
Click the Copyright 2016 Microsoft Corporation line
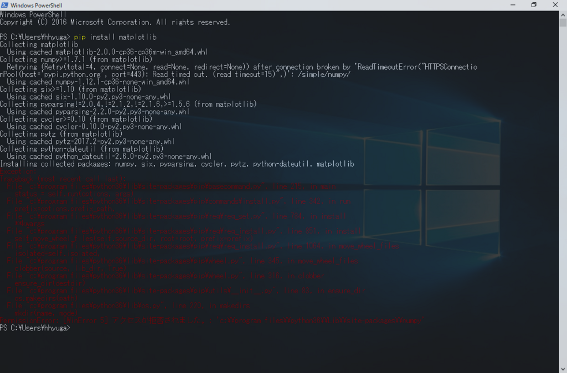point(115,22)
